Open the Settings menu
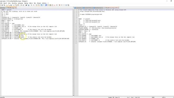 [26, 3]
